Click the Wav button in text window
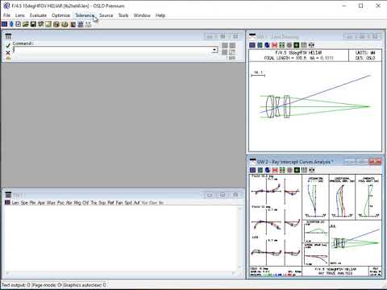The height and width of the screenshot is (290, 387). pyautogui.click(x=51, y=203)
